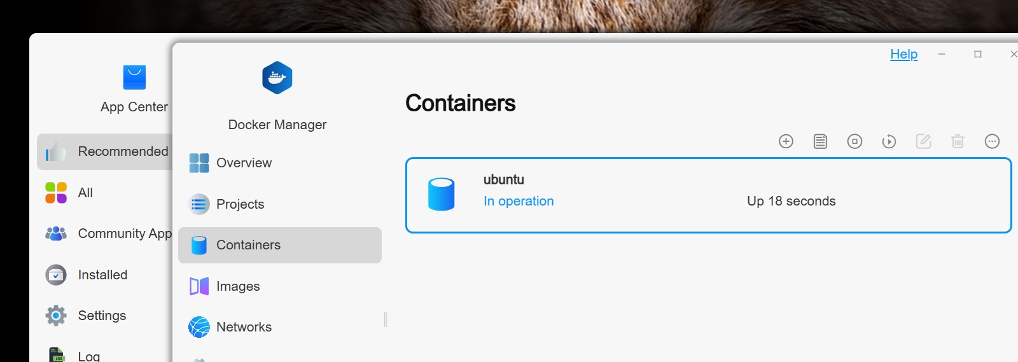Go to Projects in Docker Manager
Image resolution: width=1018 pixels, height=362 pixels.
(240, 204)
